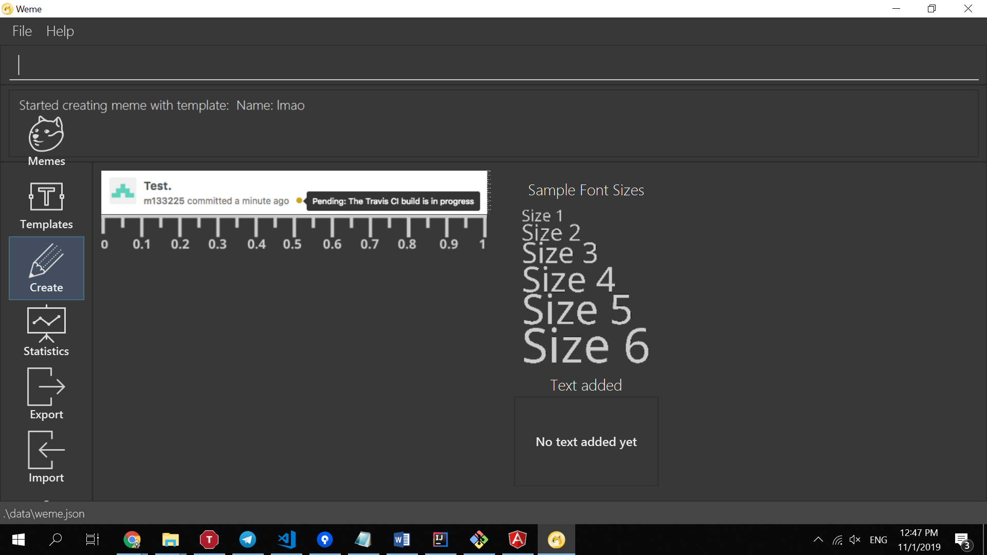
Task: Open the ENG language selector
Action: (x=878, y=540)
